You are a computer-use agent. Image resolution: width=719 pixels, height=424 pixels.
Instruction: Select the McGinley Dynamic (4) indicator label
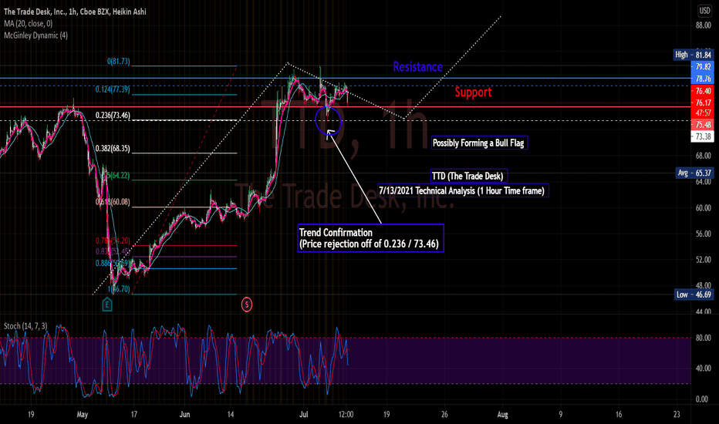click(35, 35)
